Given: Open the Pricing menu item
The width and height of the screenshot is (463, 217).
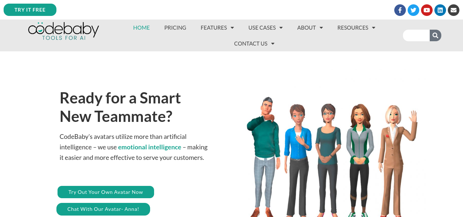Looking at the screenshot, I should tap(175, 27).
